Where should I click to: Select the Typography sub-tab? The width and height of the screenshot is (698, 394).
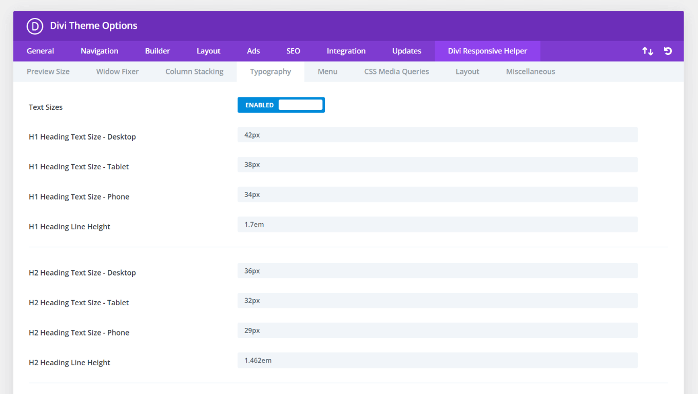pyautogui.click(x=270, y=72)
